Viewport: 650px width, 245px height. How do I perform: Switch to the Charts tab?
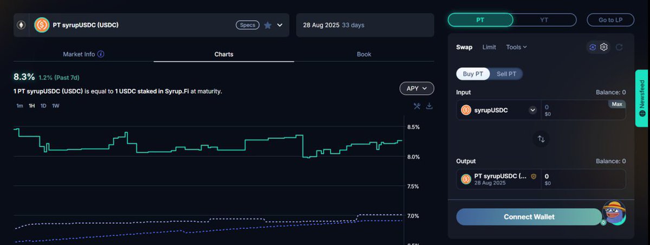click(224, 54)
